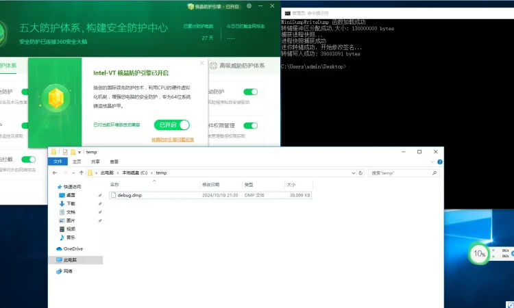Viewport: 514px width, 308px height.
Task: Sort by 类型 column header
Action: tap(263, 185)
